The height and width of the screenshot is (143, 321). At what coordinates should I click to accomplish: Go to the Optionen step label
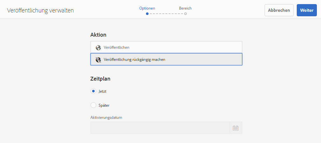pyautogui.click(x=147, y=8)
